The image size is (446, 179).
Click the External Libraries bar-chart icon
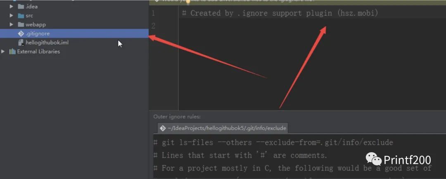(12, 52)
